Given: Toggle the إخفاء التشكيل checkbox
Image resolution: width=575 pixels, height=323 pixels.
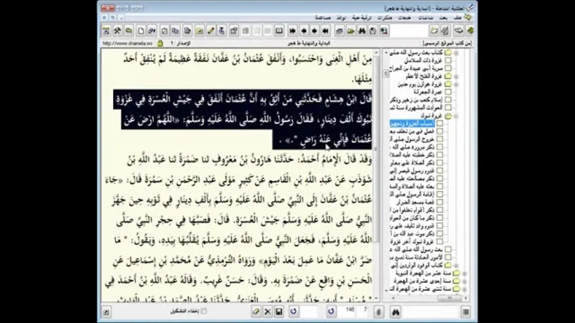Looking at the screenshot, I should coord(203,311).
